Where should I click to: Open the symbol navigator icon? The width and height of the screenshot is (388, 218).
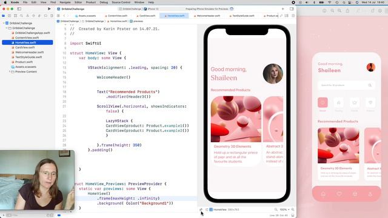click(x=15, y=16)
